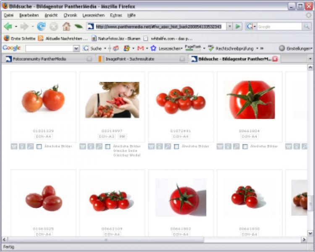Click the horizontal scrollbar at page bottom
Viewport: 315px width, 252px height.
click(105, 239)
